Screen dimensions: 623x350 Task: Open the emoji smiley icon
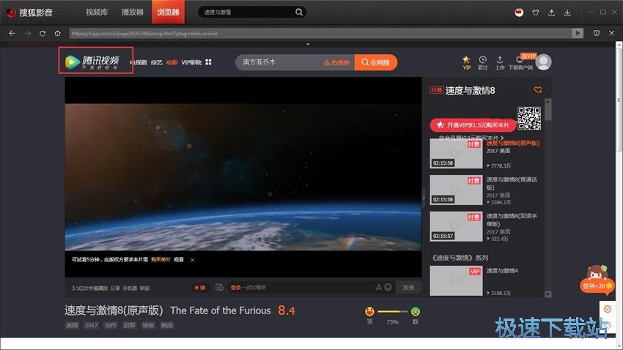(388, 287)
